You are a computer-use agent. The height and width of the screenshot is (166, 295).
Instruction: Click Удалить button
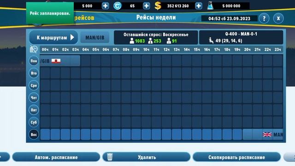(147, 157)
